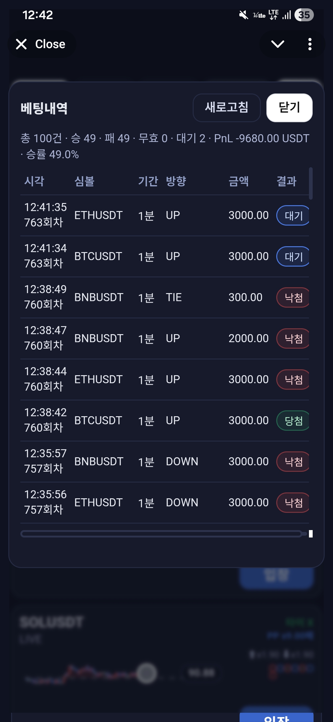Click the 금액 column header

238,181
